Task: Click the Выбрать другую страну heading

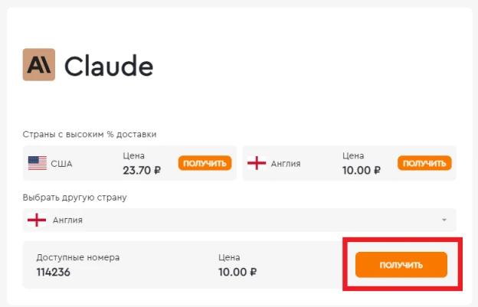Action: pyautogui.click(x=75, y=198)
